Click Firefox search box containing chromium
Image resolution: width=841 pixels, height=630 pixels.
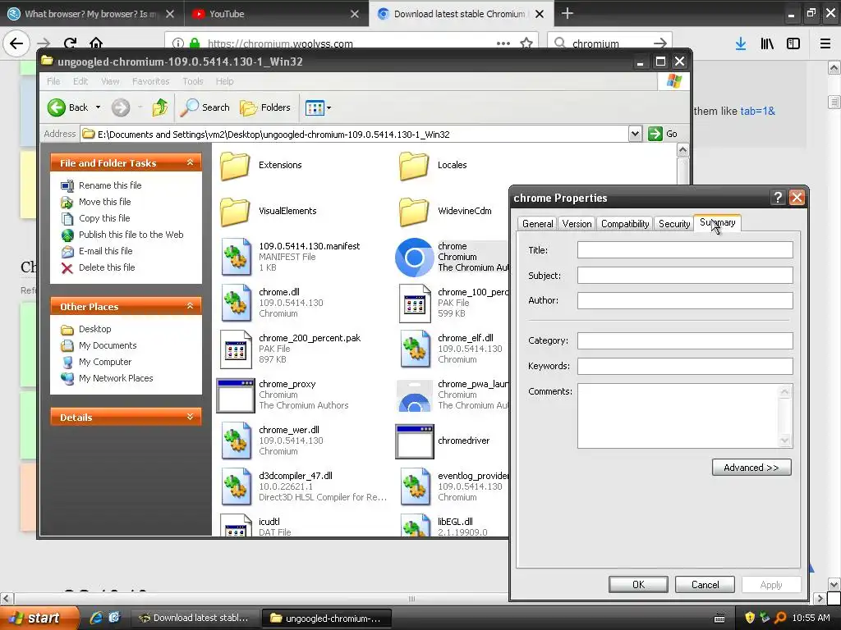pyautogui.click(x=609, y=43)
